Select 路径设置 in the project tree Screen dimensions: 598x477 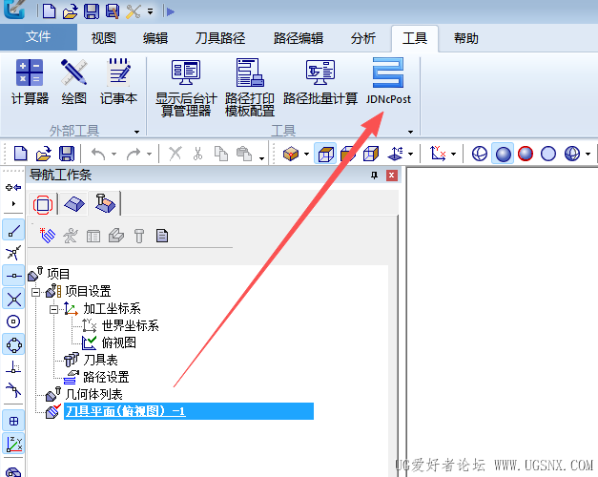point(106,377)
